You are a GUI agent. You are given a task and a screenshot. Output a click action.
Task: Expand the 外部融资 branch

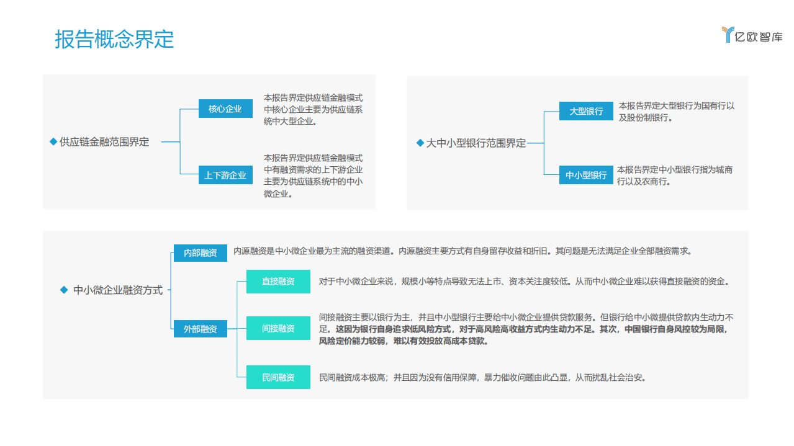(x=200, y=328)
